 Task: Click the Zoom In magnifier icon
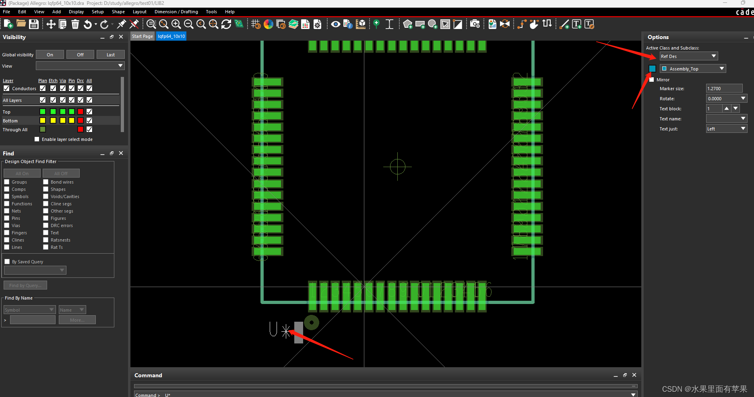176,24
